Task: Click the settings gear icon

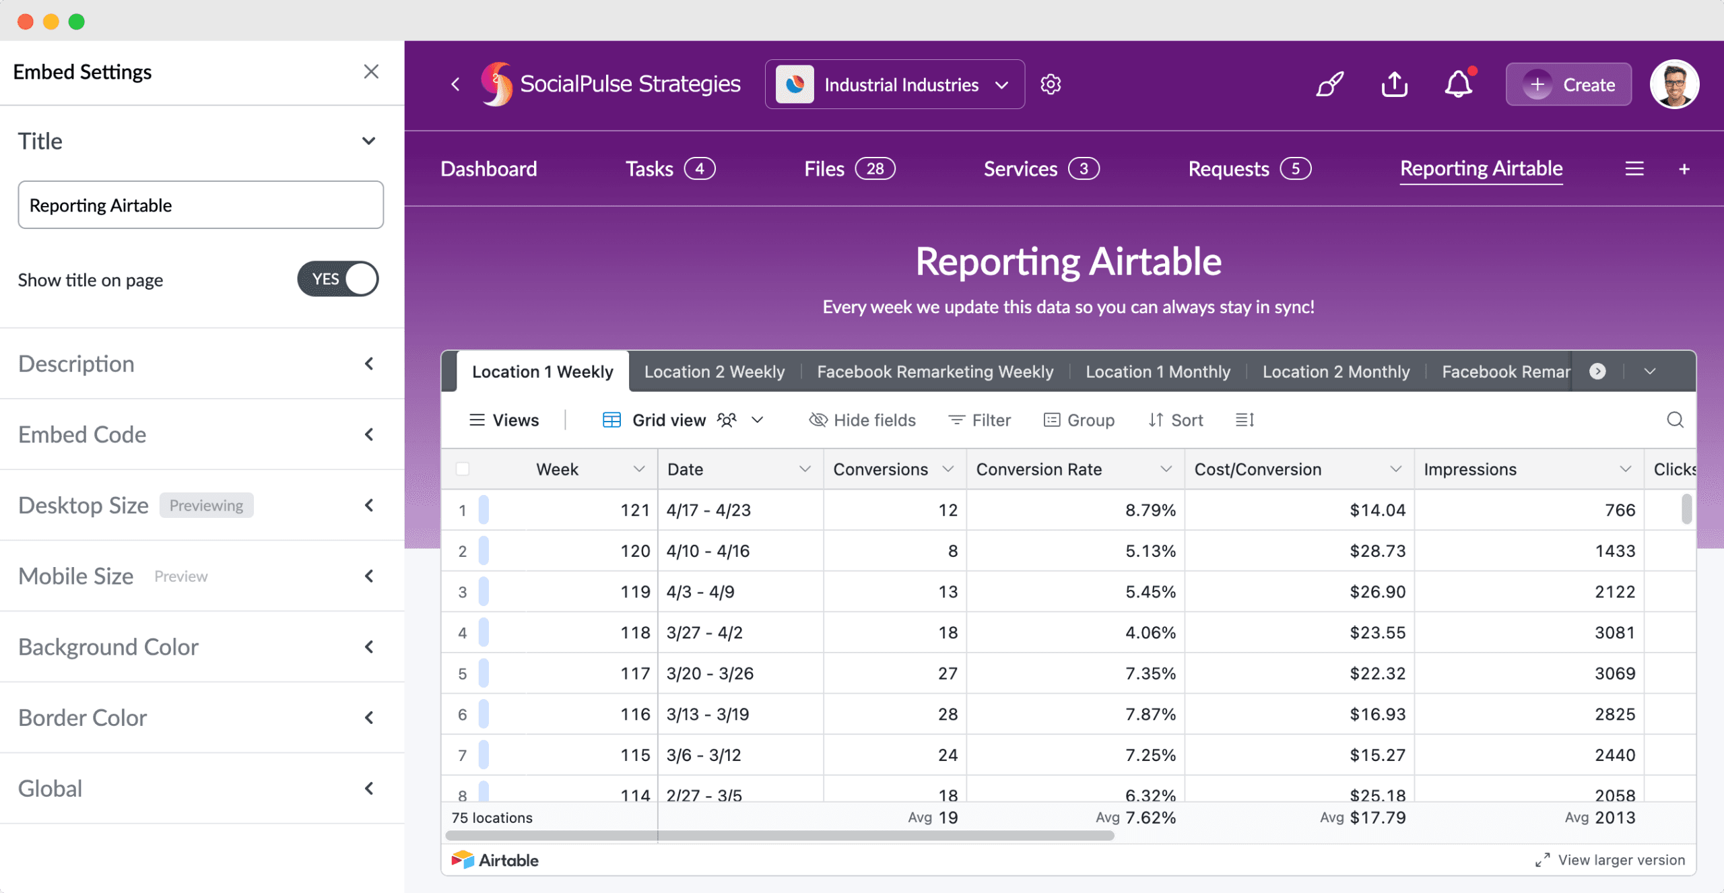Action: point(1050,84)
